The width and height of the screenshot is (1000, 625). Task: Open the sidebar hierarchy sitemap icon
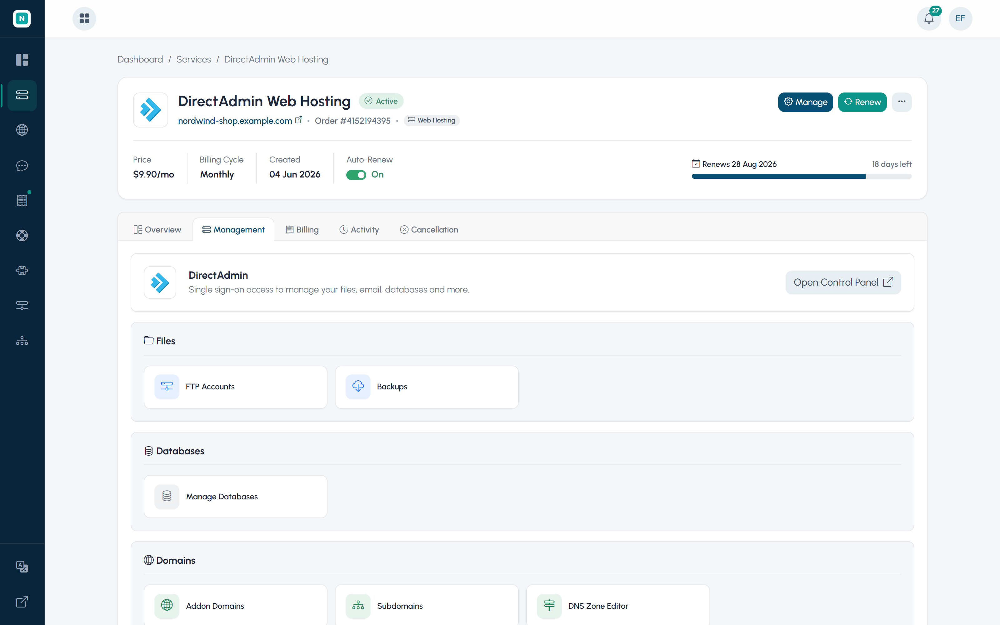[x=22, y=341]
